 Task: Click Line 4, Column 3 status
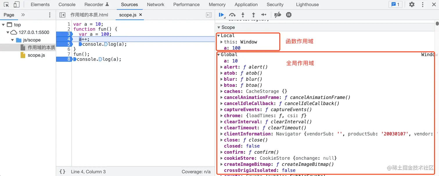click(x=88, y=172)
